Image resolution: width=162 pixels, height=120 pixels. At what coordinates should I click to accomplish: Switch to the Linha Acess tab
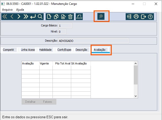[28, 50]
